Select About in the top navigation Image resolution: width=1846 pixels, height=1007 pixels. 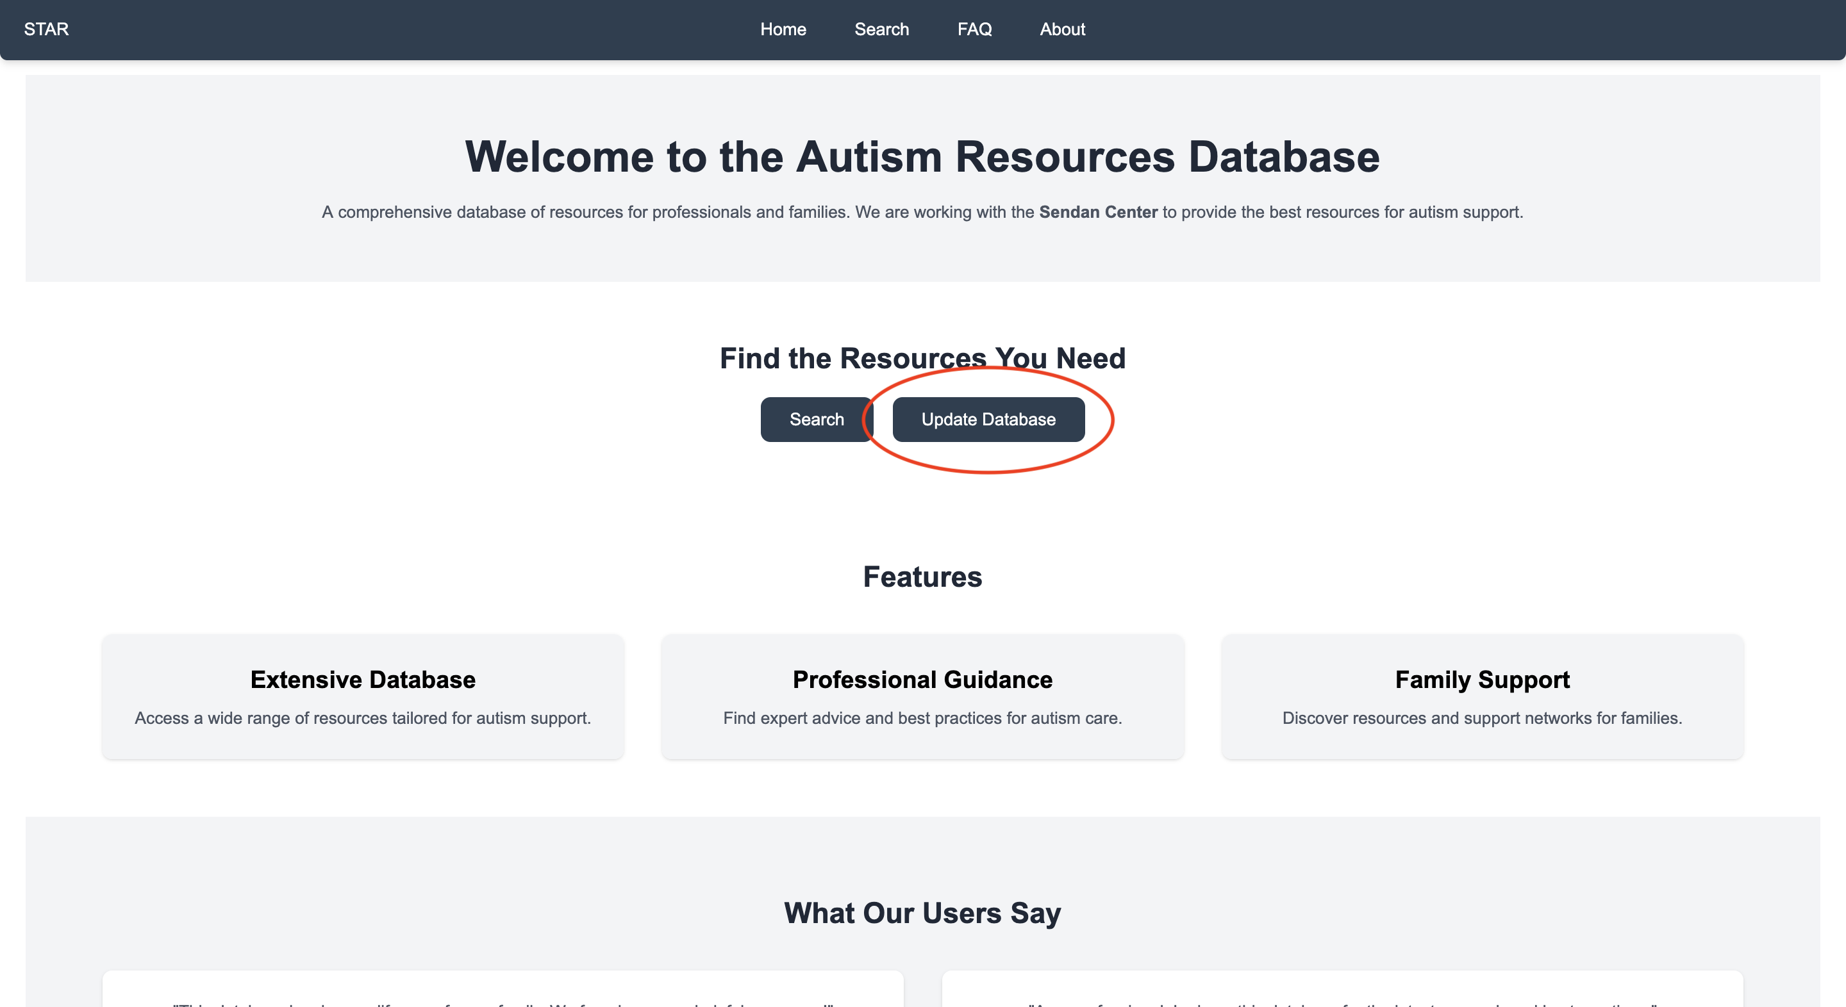[1062, 29]
